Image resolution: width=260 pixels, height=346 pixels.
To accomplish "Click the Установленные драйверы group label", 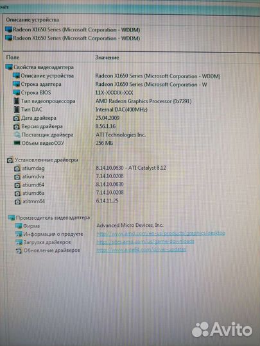I will (46, 160).
